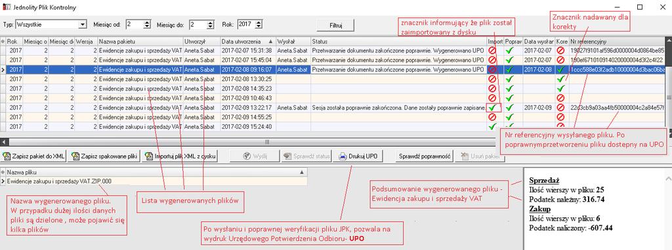Click Kore checkmark in 14:35:23 row
Viewport: 672px width, 250px height.
pos(560,88)
